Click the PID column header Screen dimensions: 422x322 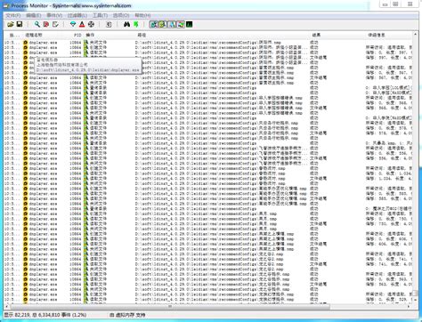point(77,35)
